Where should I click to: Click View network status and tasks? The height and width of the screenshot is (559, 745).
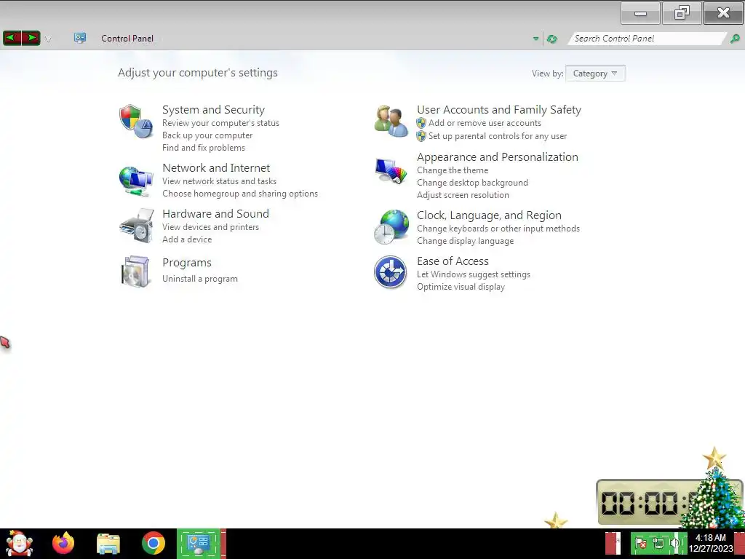pos(219,181)
